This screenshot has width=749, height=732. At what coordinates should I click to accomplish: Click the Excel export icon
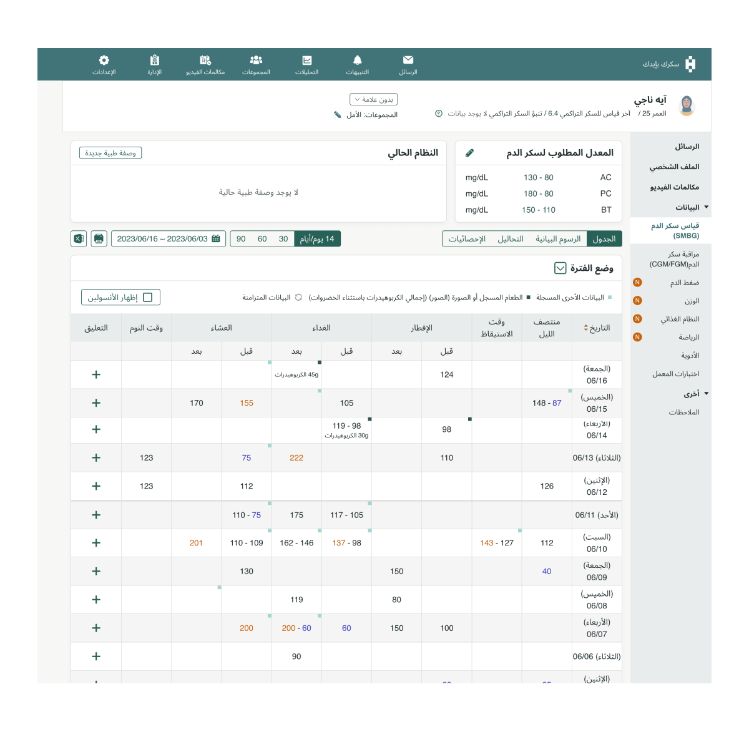[x=79, y=238]
